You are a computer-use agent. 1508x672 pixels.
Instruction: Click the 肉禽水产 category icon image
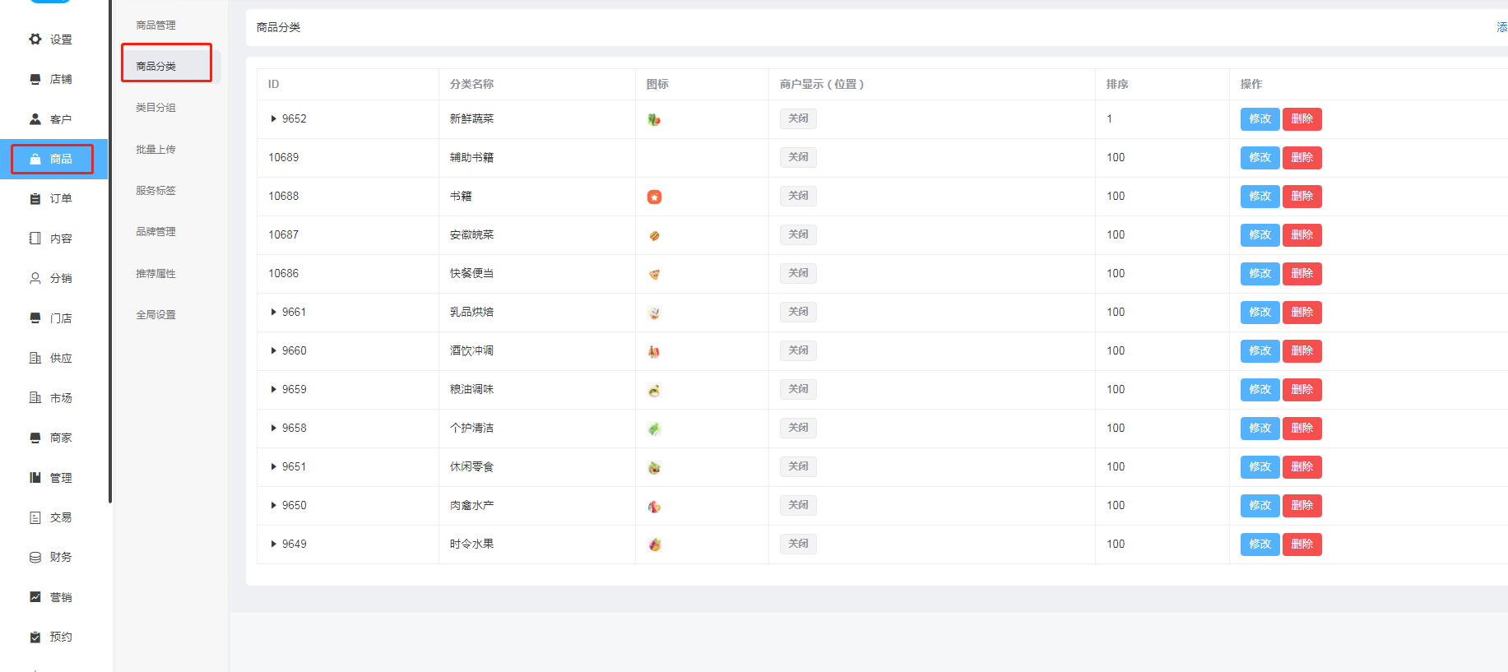(x=654, y=506)
